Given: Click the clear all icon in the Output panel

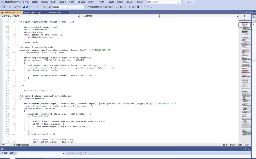Looking at the screenshot, I should click(x=81, y=153).
